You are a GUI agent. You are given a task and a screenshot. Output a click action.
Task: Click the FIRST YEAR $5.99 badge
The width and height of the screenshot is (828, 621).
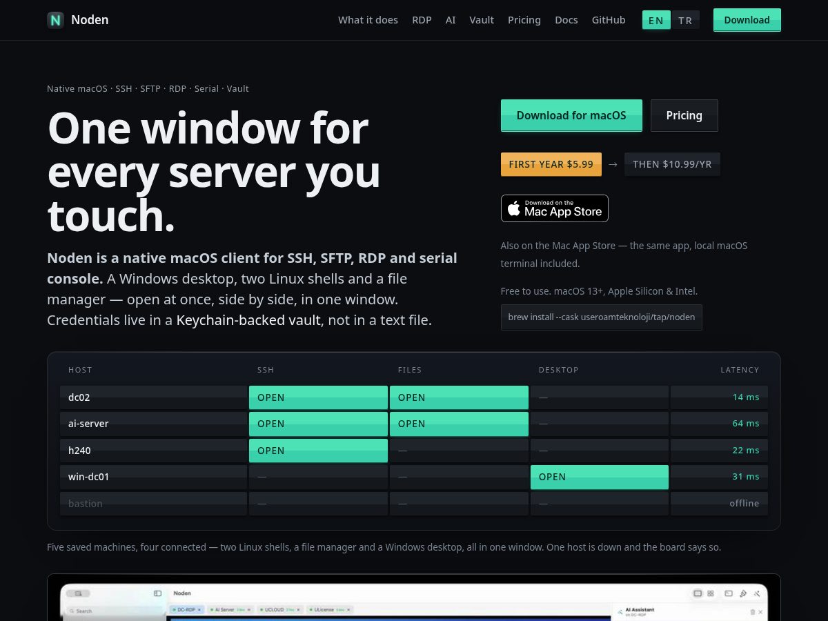click(x=551, y=164)
